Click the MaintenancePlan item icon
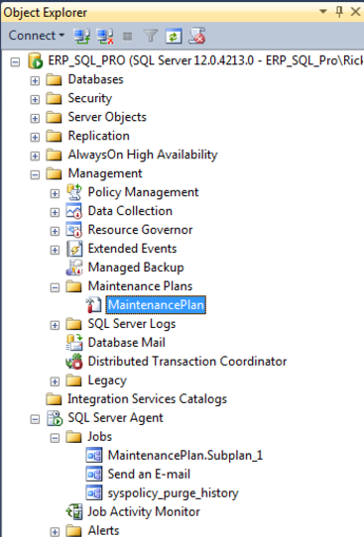This screenshot has height=537, width=364. [93, 305]
